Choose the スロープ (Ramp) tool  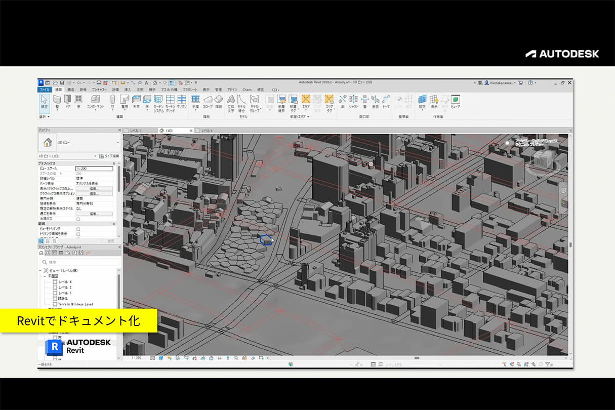208,101
